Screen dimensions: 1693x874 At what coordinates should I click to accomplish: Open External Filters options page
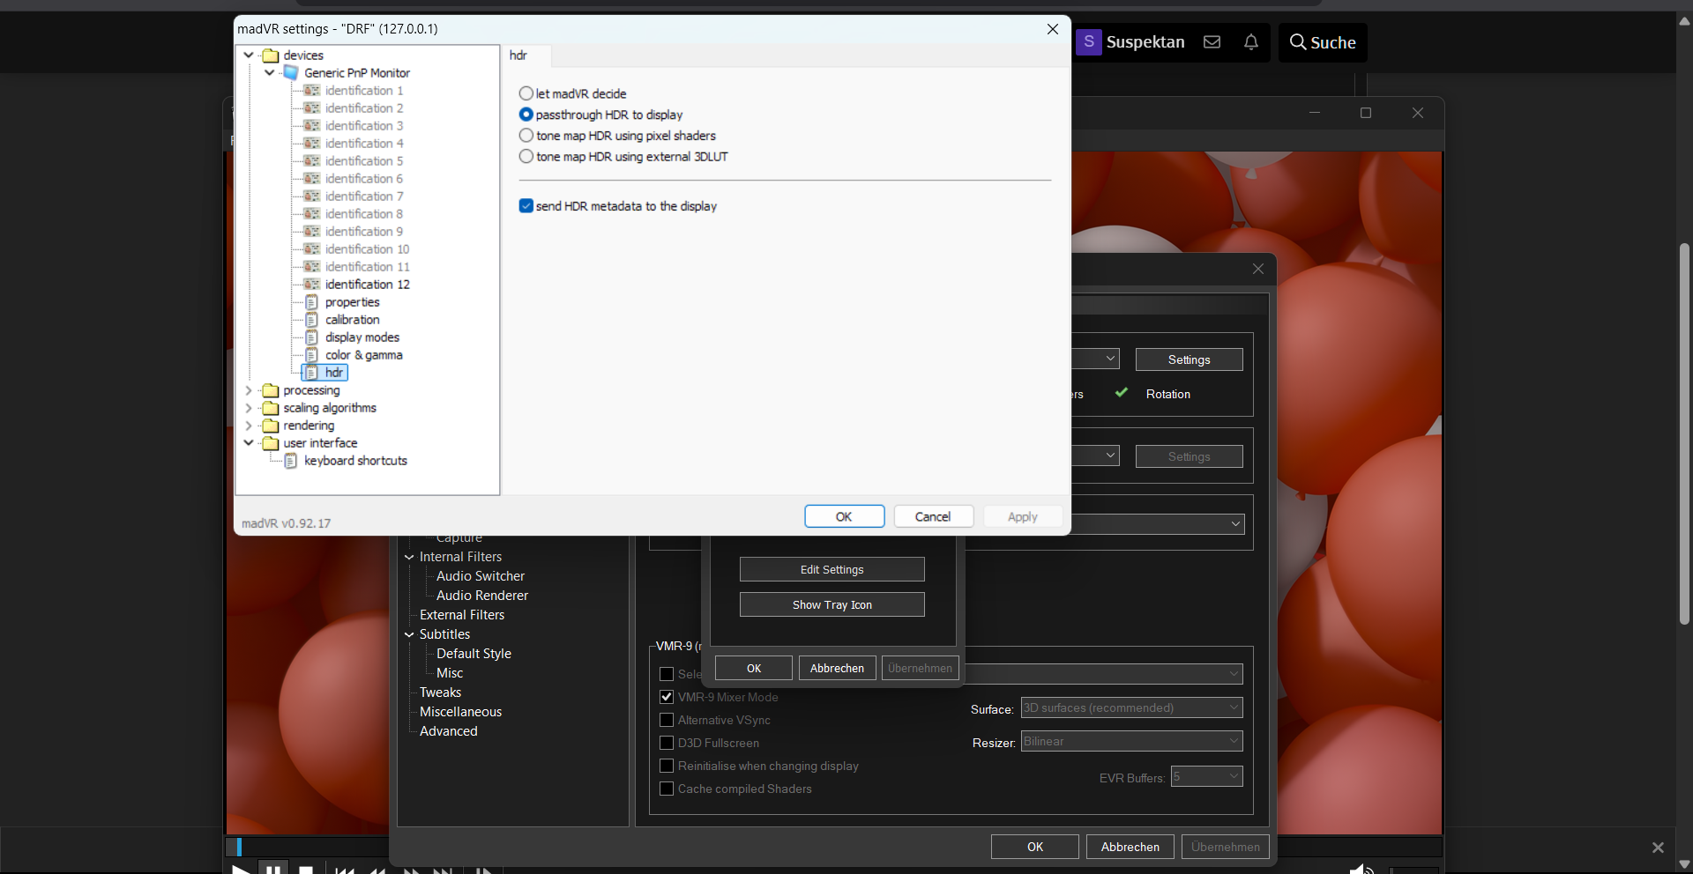tap(462, 615)
